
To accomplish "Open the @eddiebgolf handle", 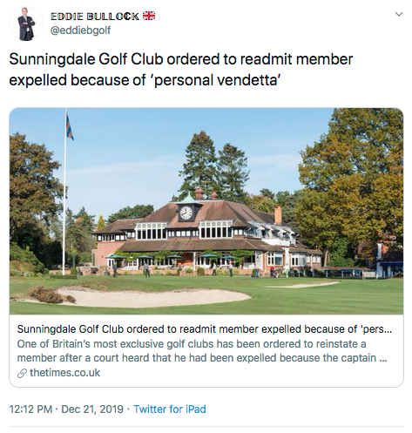I will pos(80,30).
